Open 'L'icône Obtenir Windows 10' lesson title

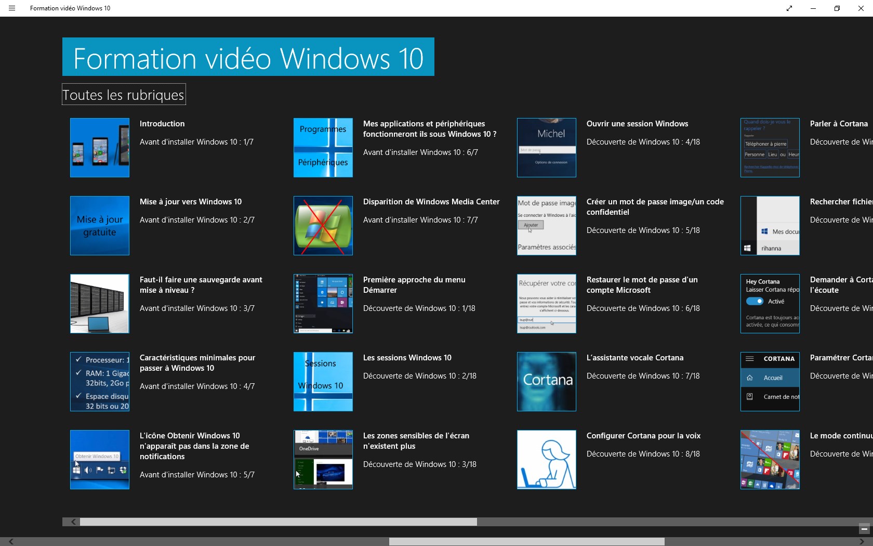pos(194,446)
